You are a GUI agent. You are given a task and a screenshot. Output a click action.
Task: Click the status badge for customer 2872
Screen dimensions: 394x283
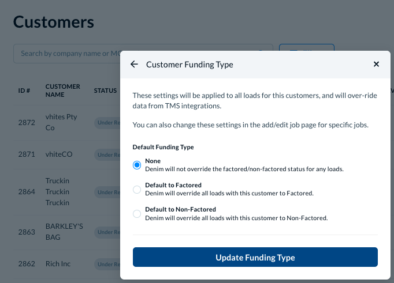[x=108, y=122]
